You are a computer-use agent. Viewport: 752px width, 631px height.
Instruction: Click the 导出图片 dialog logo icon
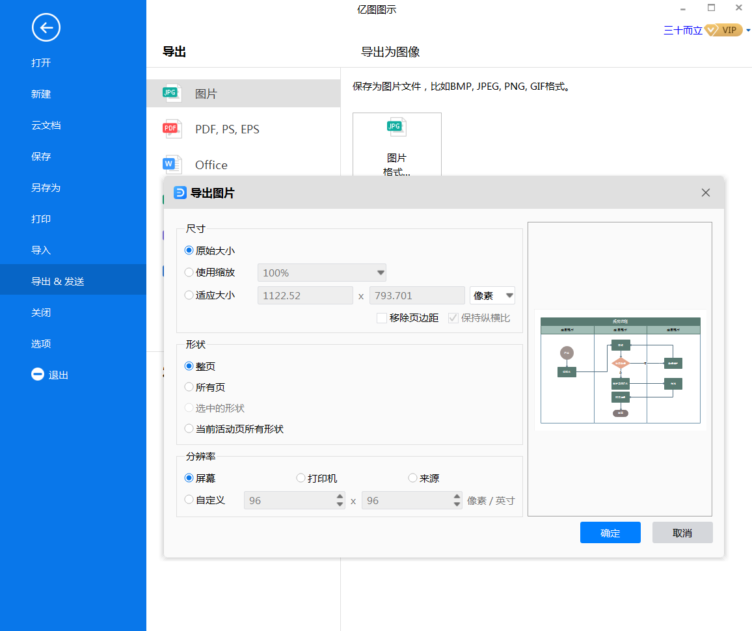tap(180, 193)
